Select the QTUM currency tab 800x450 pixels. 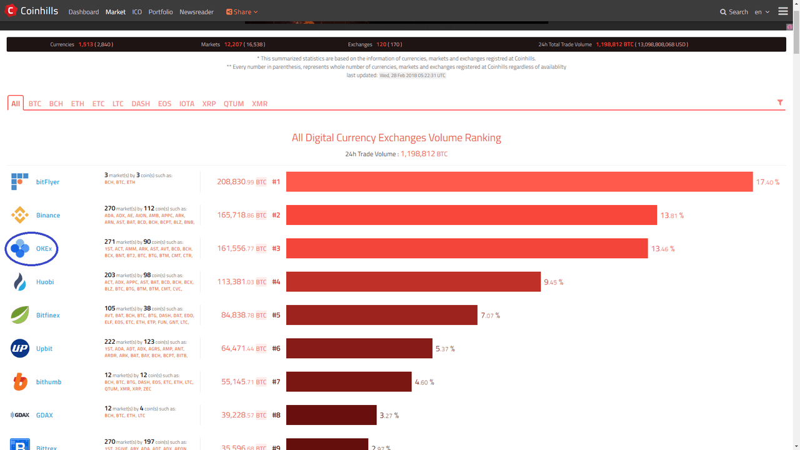[234, 104]
